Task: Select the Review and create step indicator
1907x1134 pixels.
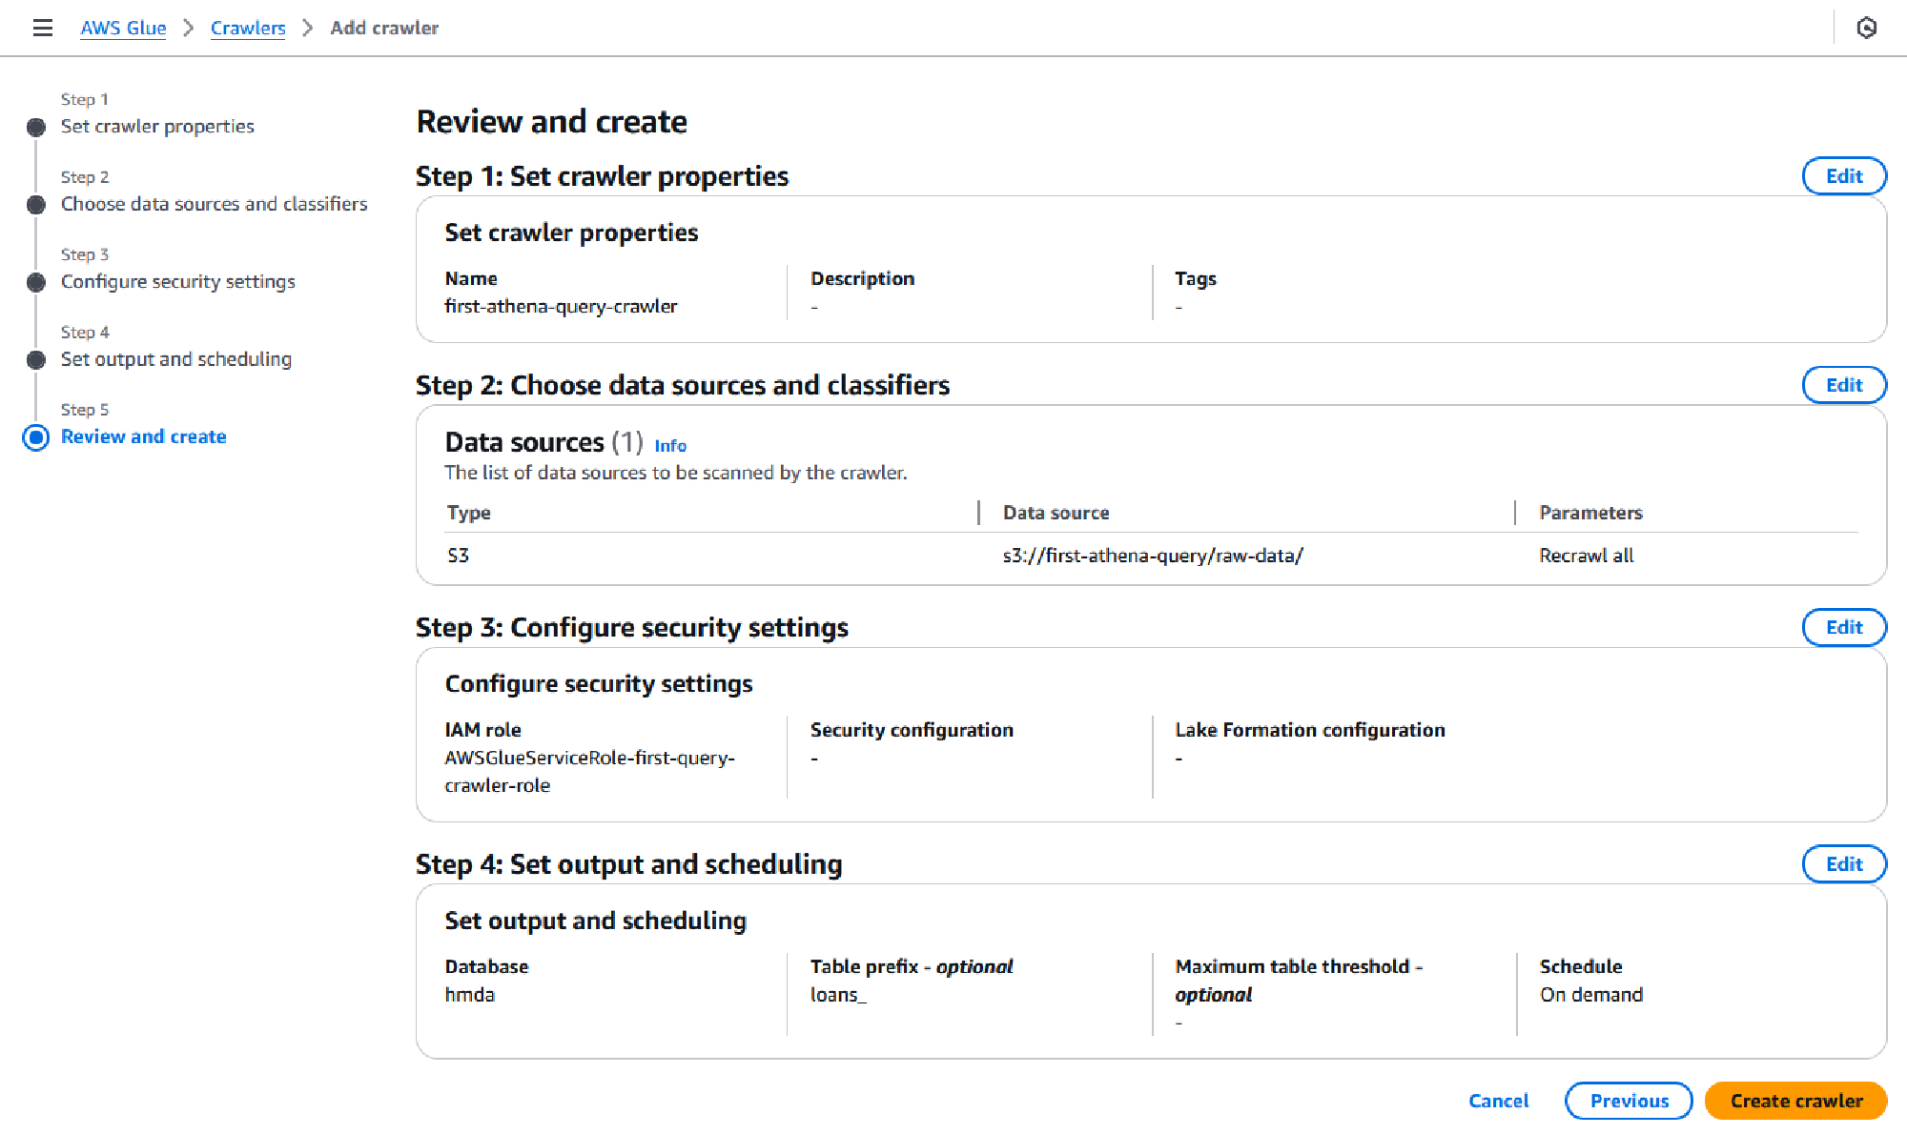Action: 35,437
